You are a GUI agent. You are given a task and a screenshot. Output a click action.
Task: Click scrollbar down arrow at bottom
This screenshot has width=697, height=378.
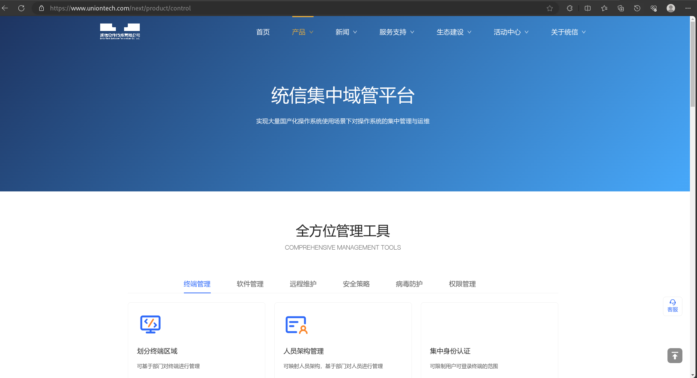pos(693,375)
